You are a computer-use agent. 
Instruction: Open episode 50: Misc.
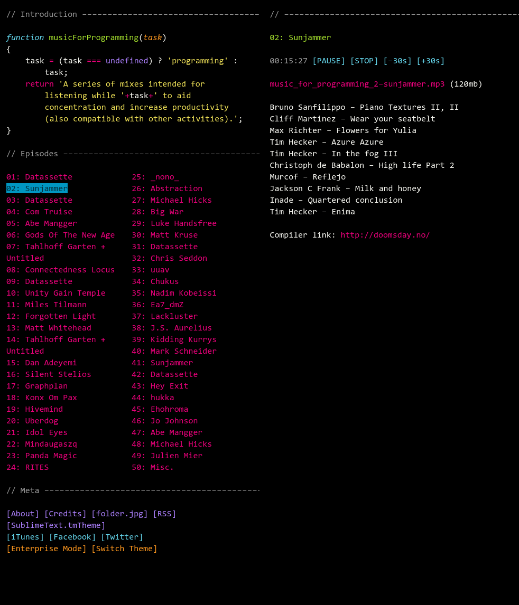153,467
